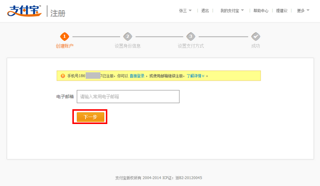Click step 3 diamond icon
The image size is (320, 186).
[191, 36]
